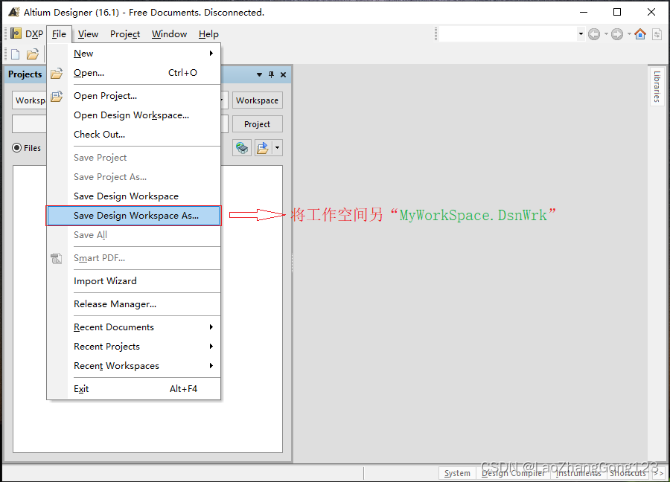Open the File menu
The image size is (670, 482).
(x=59, y=34)
